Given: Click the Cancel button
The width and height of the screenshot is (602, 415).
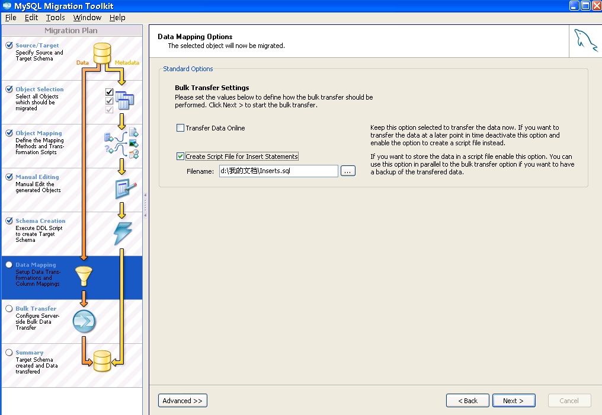Looking at the screenshot, I should coord(569,400).
